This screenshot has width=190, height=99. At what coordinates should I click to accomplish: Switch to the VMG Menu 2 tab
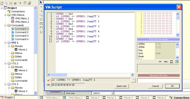pyautogui.click(x=73, y=97)
